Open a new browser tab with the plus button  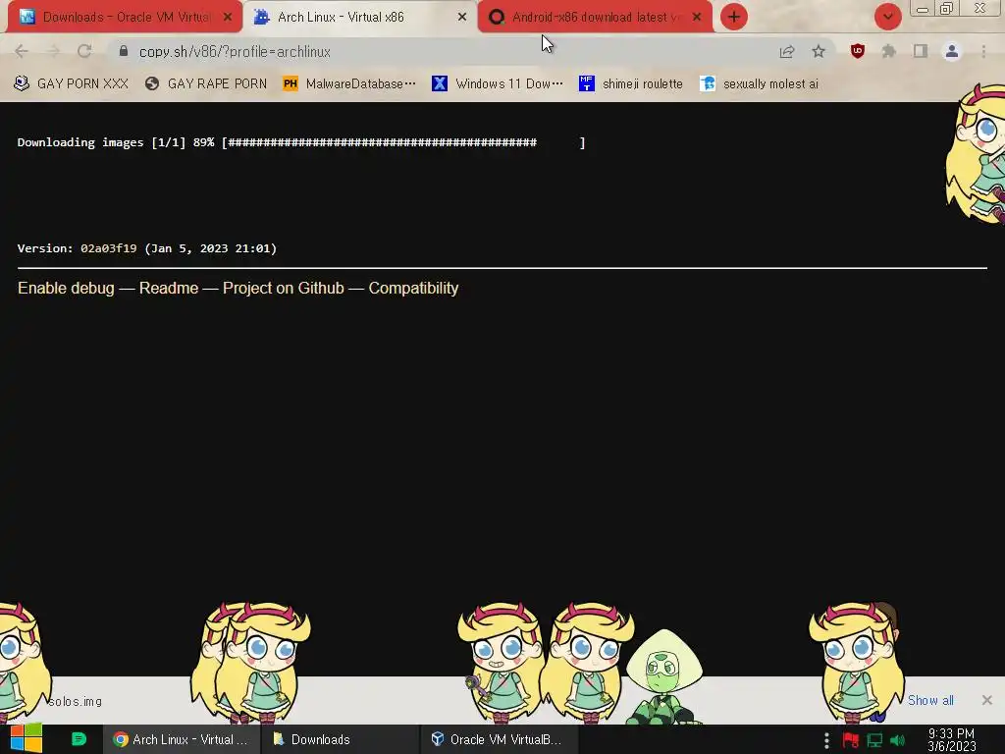point(734,17)
